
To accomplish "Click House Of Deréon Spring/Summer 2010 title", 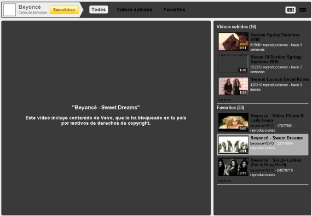I will [x=276, y=59].
